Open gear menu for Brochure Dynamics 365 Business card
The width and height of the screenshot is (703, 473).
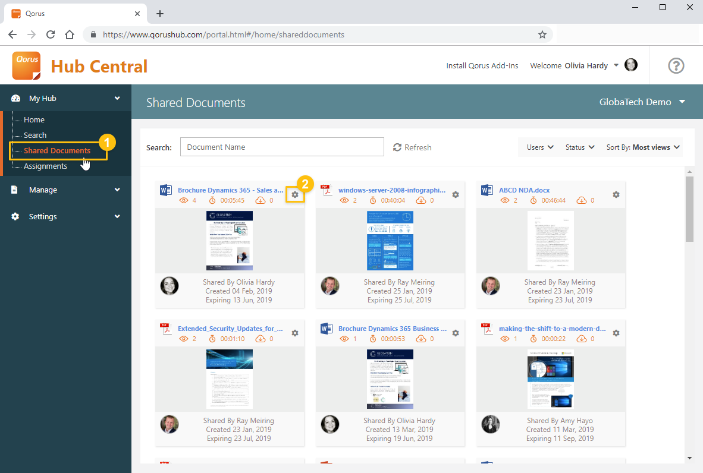pos(456,333)
